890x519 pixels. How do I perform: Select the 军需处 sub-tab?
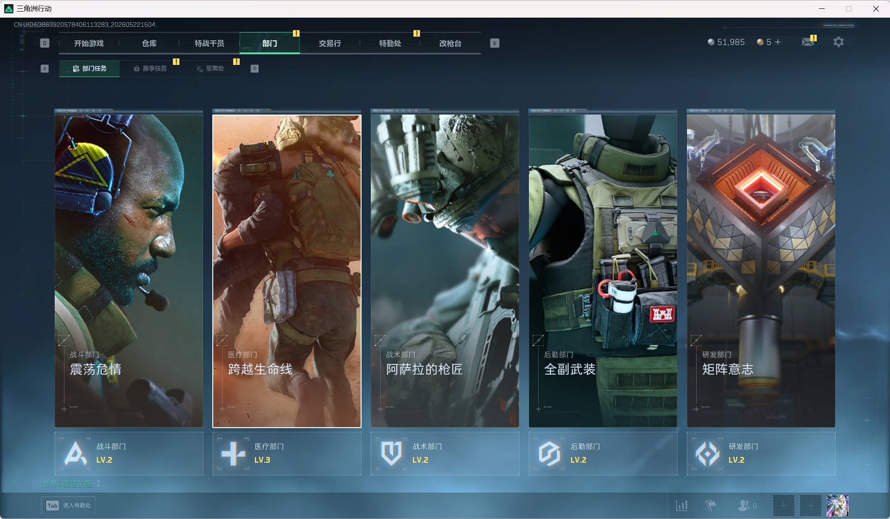click(x=210, y=68)
